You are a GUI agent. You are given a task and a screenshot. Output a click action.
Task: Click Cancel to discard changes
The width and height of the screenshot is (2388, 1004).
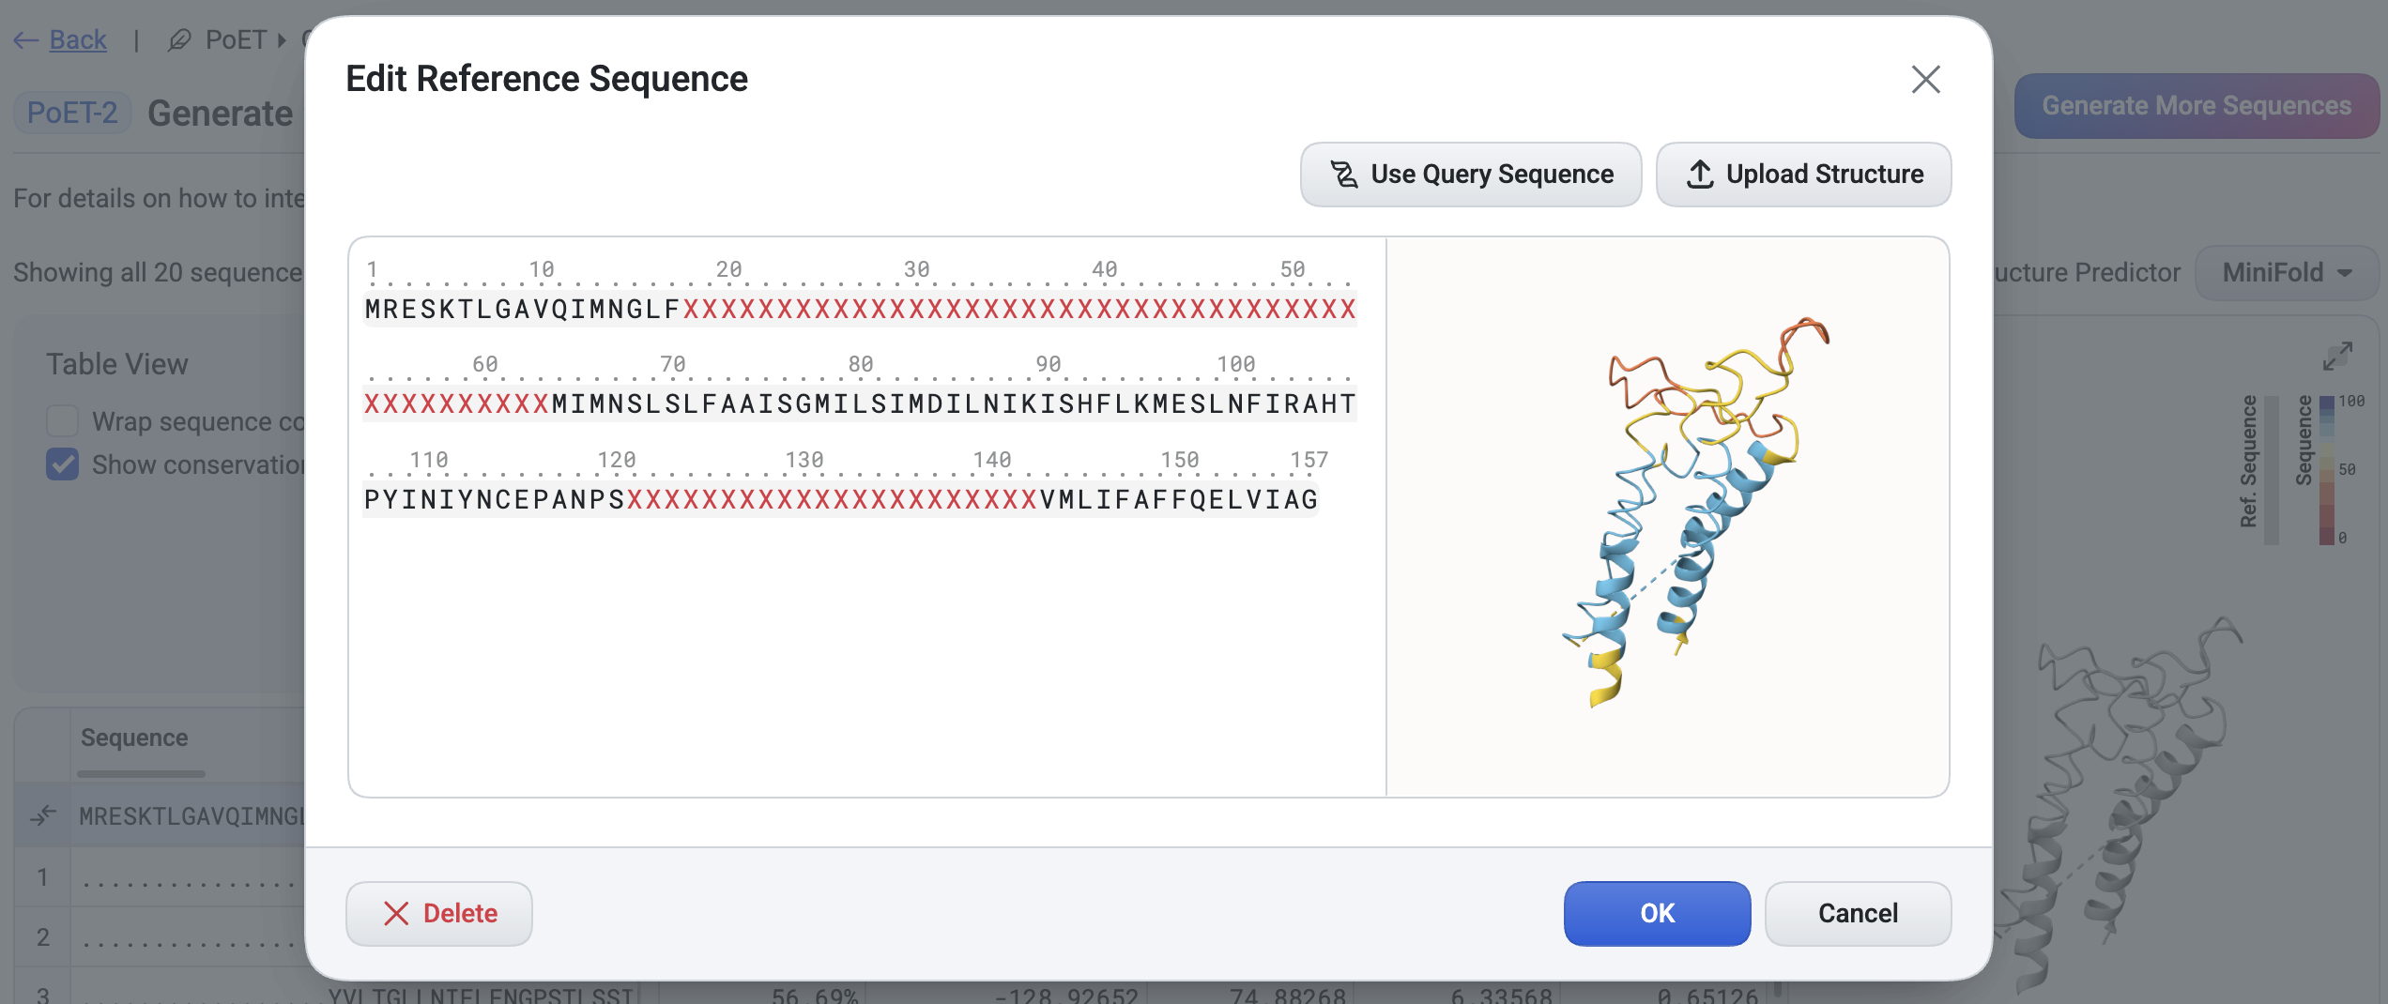click(x=1858, y=913)
